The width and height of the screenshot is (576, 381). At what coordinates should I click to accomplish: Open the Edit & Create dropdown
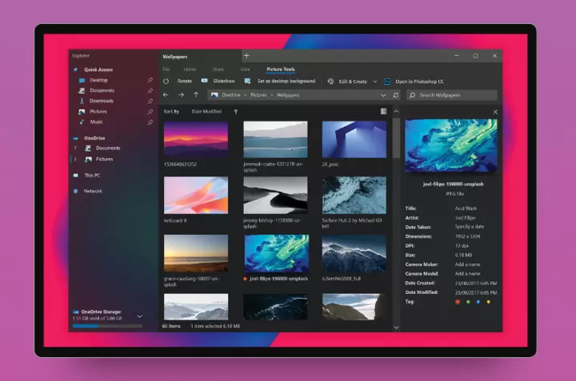pos(352,81)
